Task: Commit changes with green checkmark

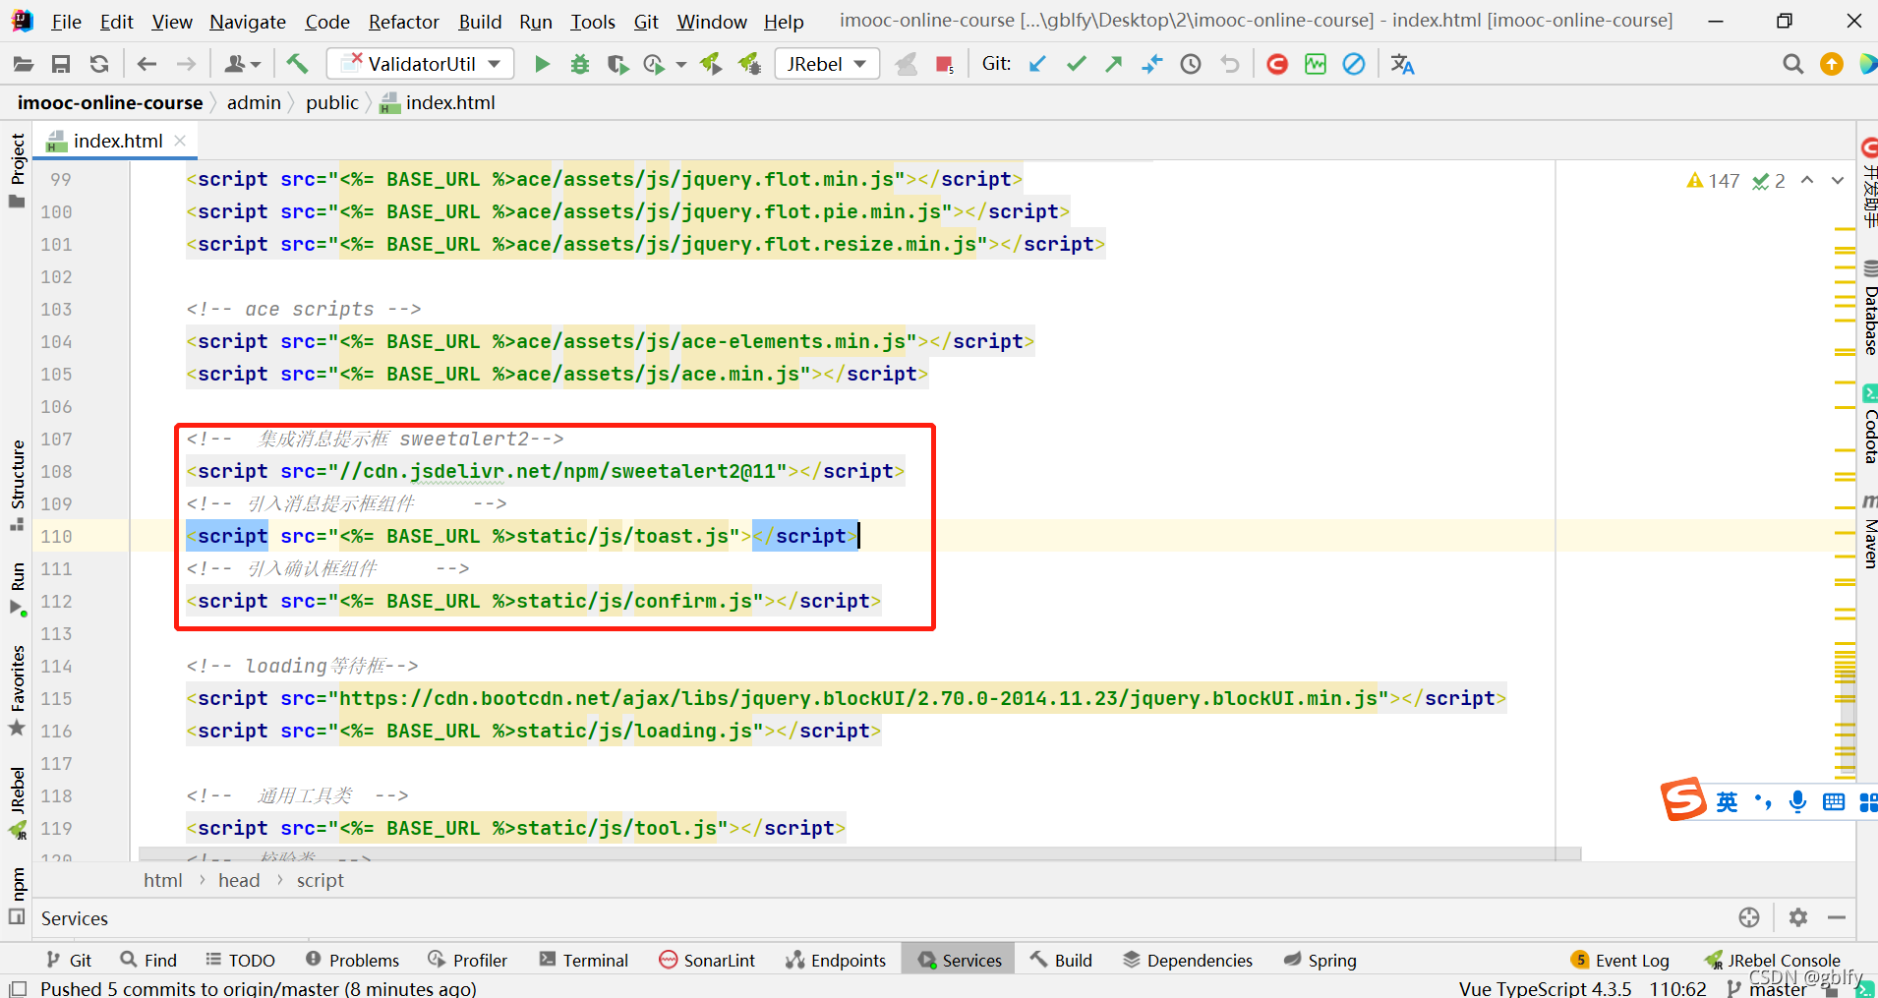Action: pos(1077,64)
